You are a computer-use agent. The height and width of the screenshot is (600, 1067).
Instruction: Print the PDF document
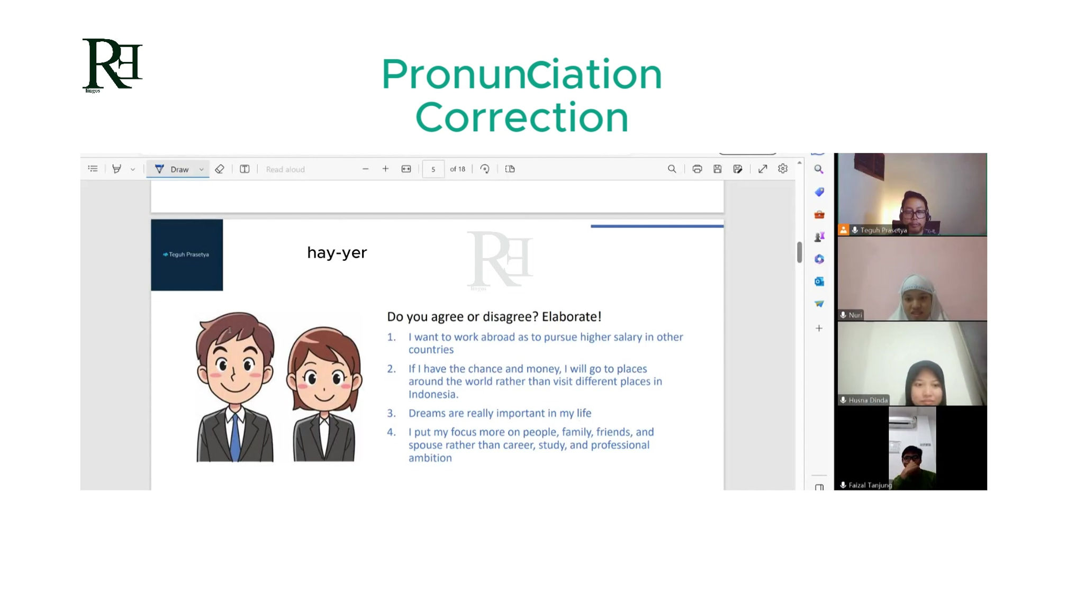tap(697, 170)
